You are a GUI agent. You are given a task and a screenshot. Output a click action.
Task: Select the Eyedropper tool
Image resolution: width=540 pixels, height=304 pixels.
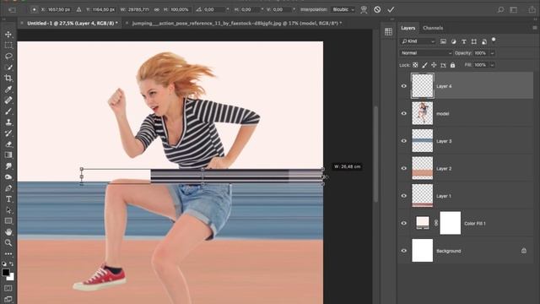pos(8,90)
